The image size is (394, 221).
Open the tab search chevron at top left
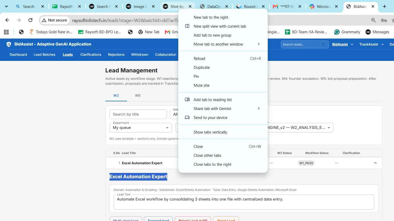pyautogui.click(x=6, y=6)
